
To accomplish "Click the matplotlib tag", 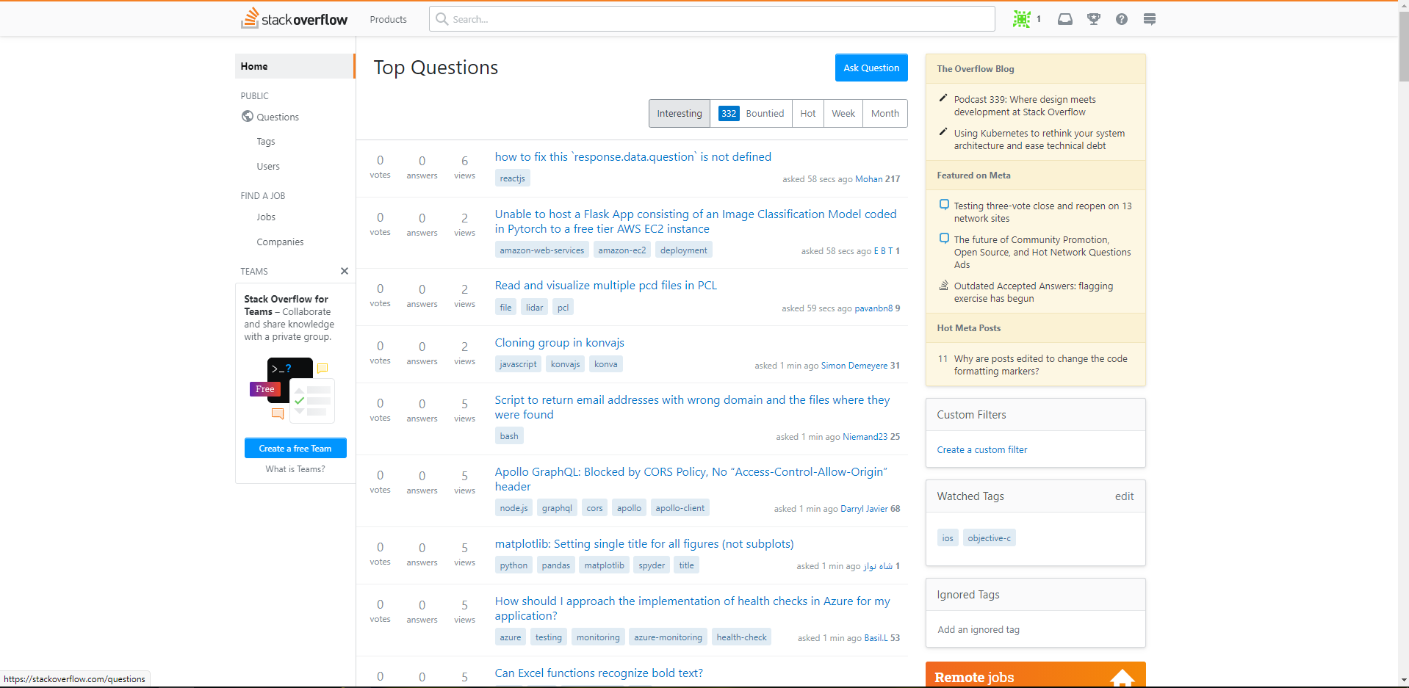I will (605, 565).
